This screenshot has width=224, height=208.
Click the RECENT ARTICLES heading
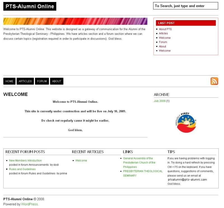coord(88,152)
